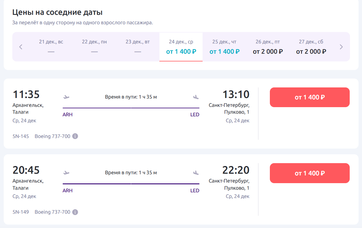Click takeoff plane icon of 11:35 flight
This screenshot has width=362, height=228.
[x=66, y=97]
